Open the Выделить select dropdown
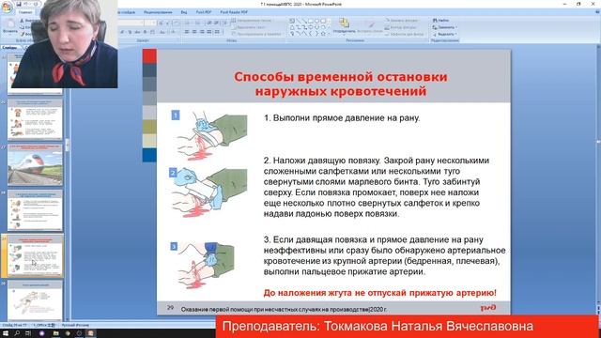601x338 pixels. 444,34
